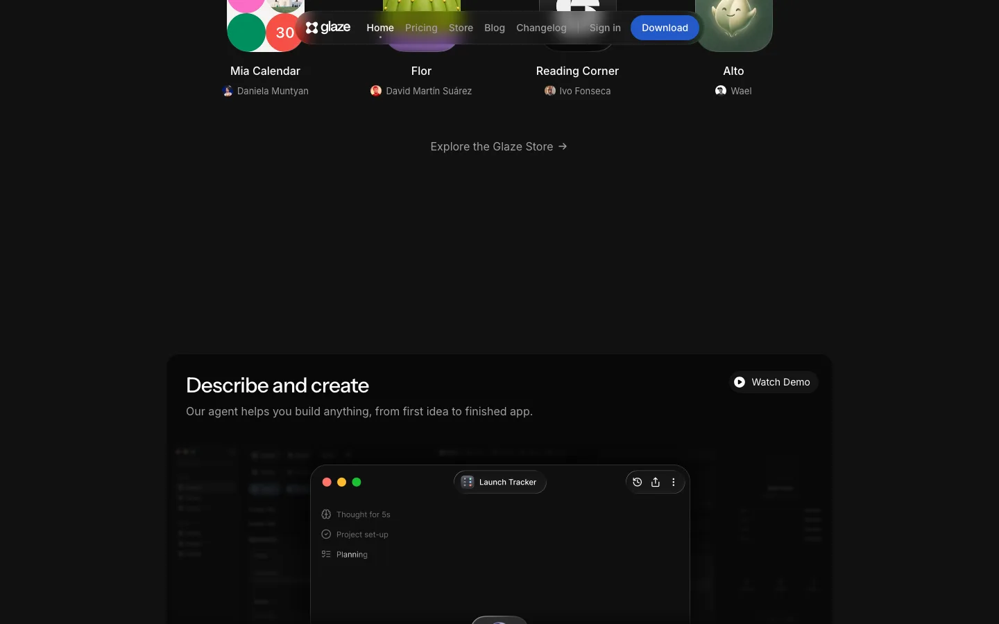
Task: View the Changelog page
Action: click(541, 28)
